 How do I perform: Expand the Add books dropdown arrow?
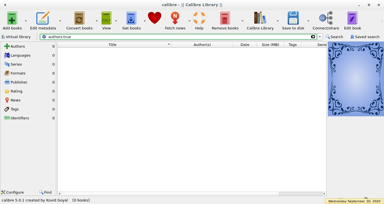pyautogui.click(x=26, y=21)
